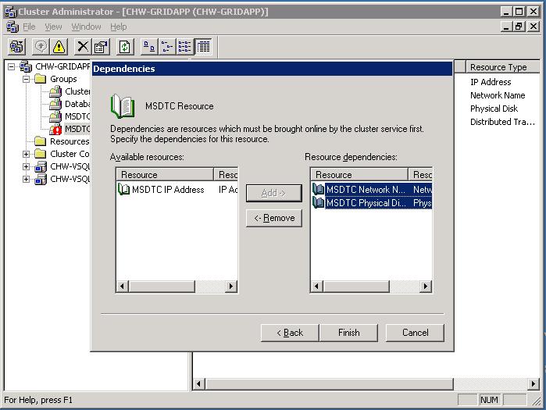
Task: Click the yellow warning Initiate Failure icon
Action: point(59,46)
